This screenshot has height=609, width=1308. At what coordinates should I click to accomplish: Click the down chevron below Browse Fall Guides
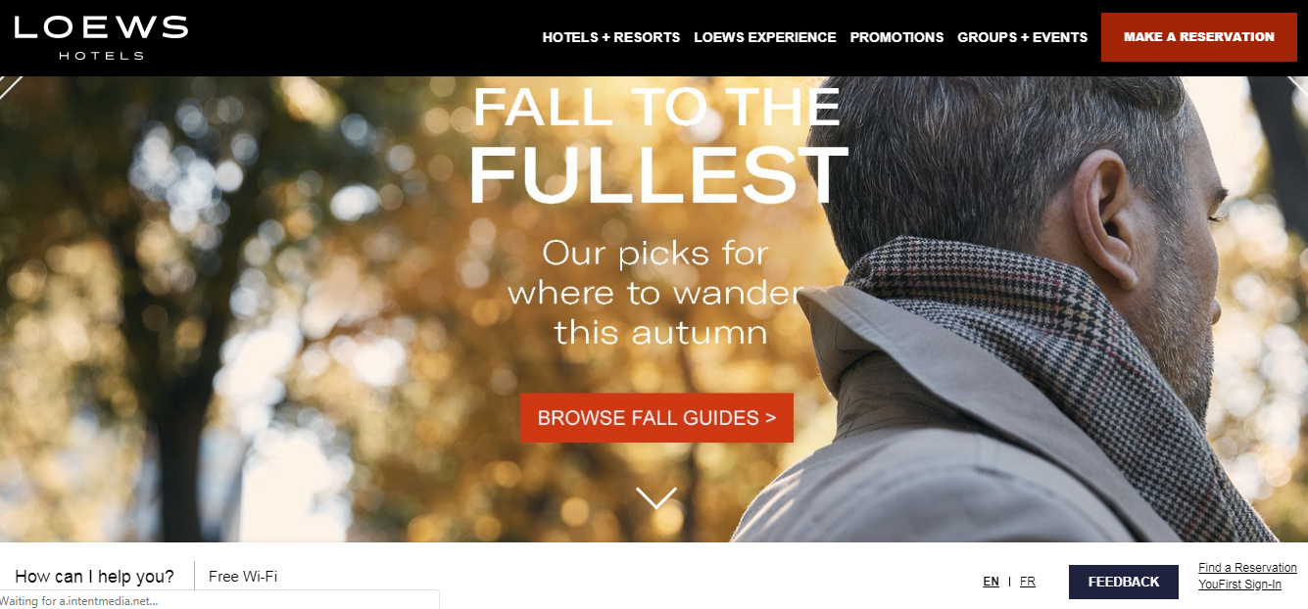(656, 497)
